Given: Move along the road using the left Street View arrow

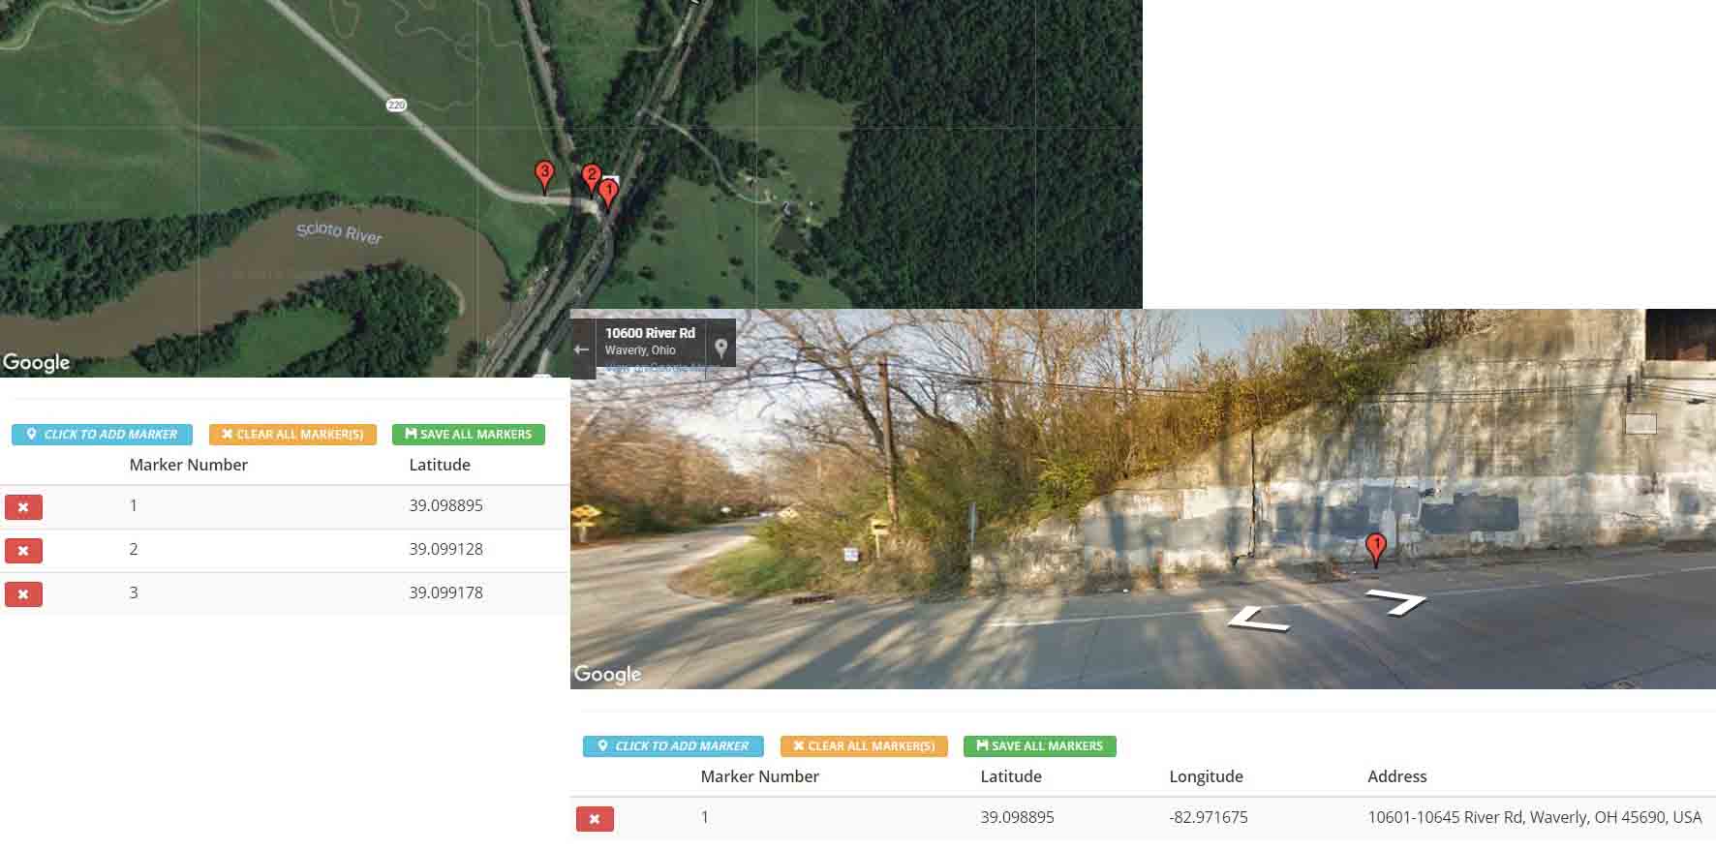Looking at the screenshot, I should click(x=1259, y=620).
